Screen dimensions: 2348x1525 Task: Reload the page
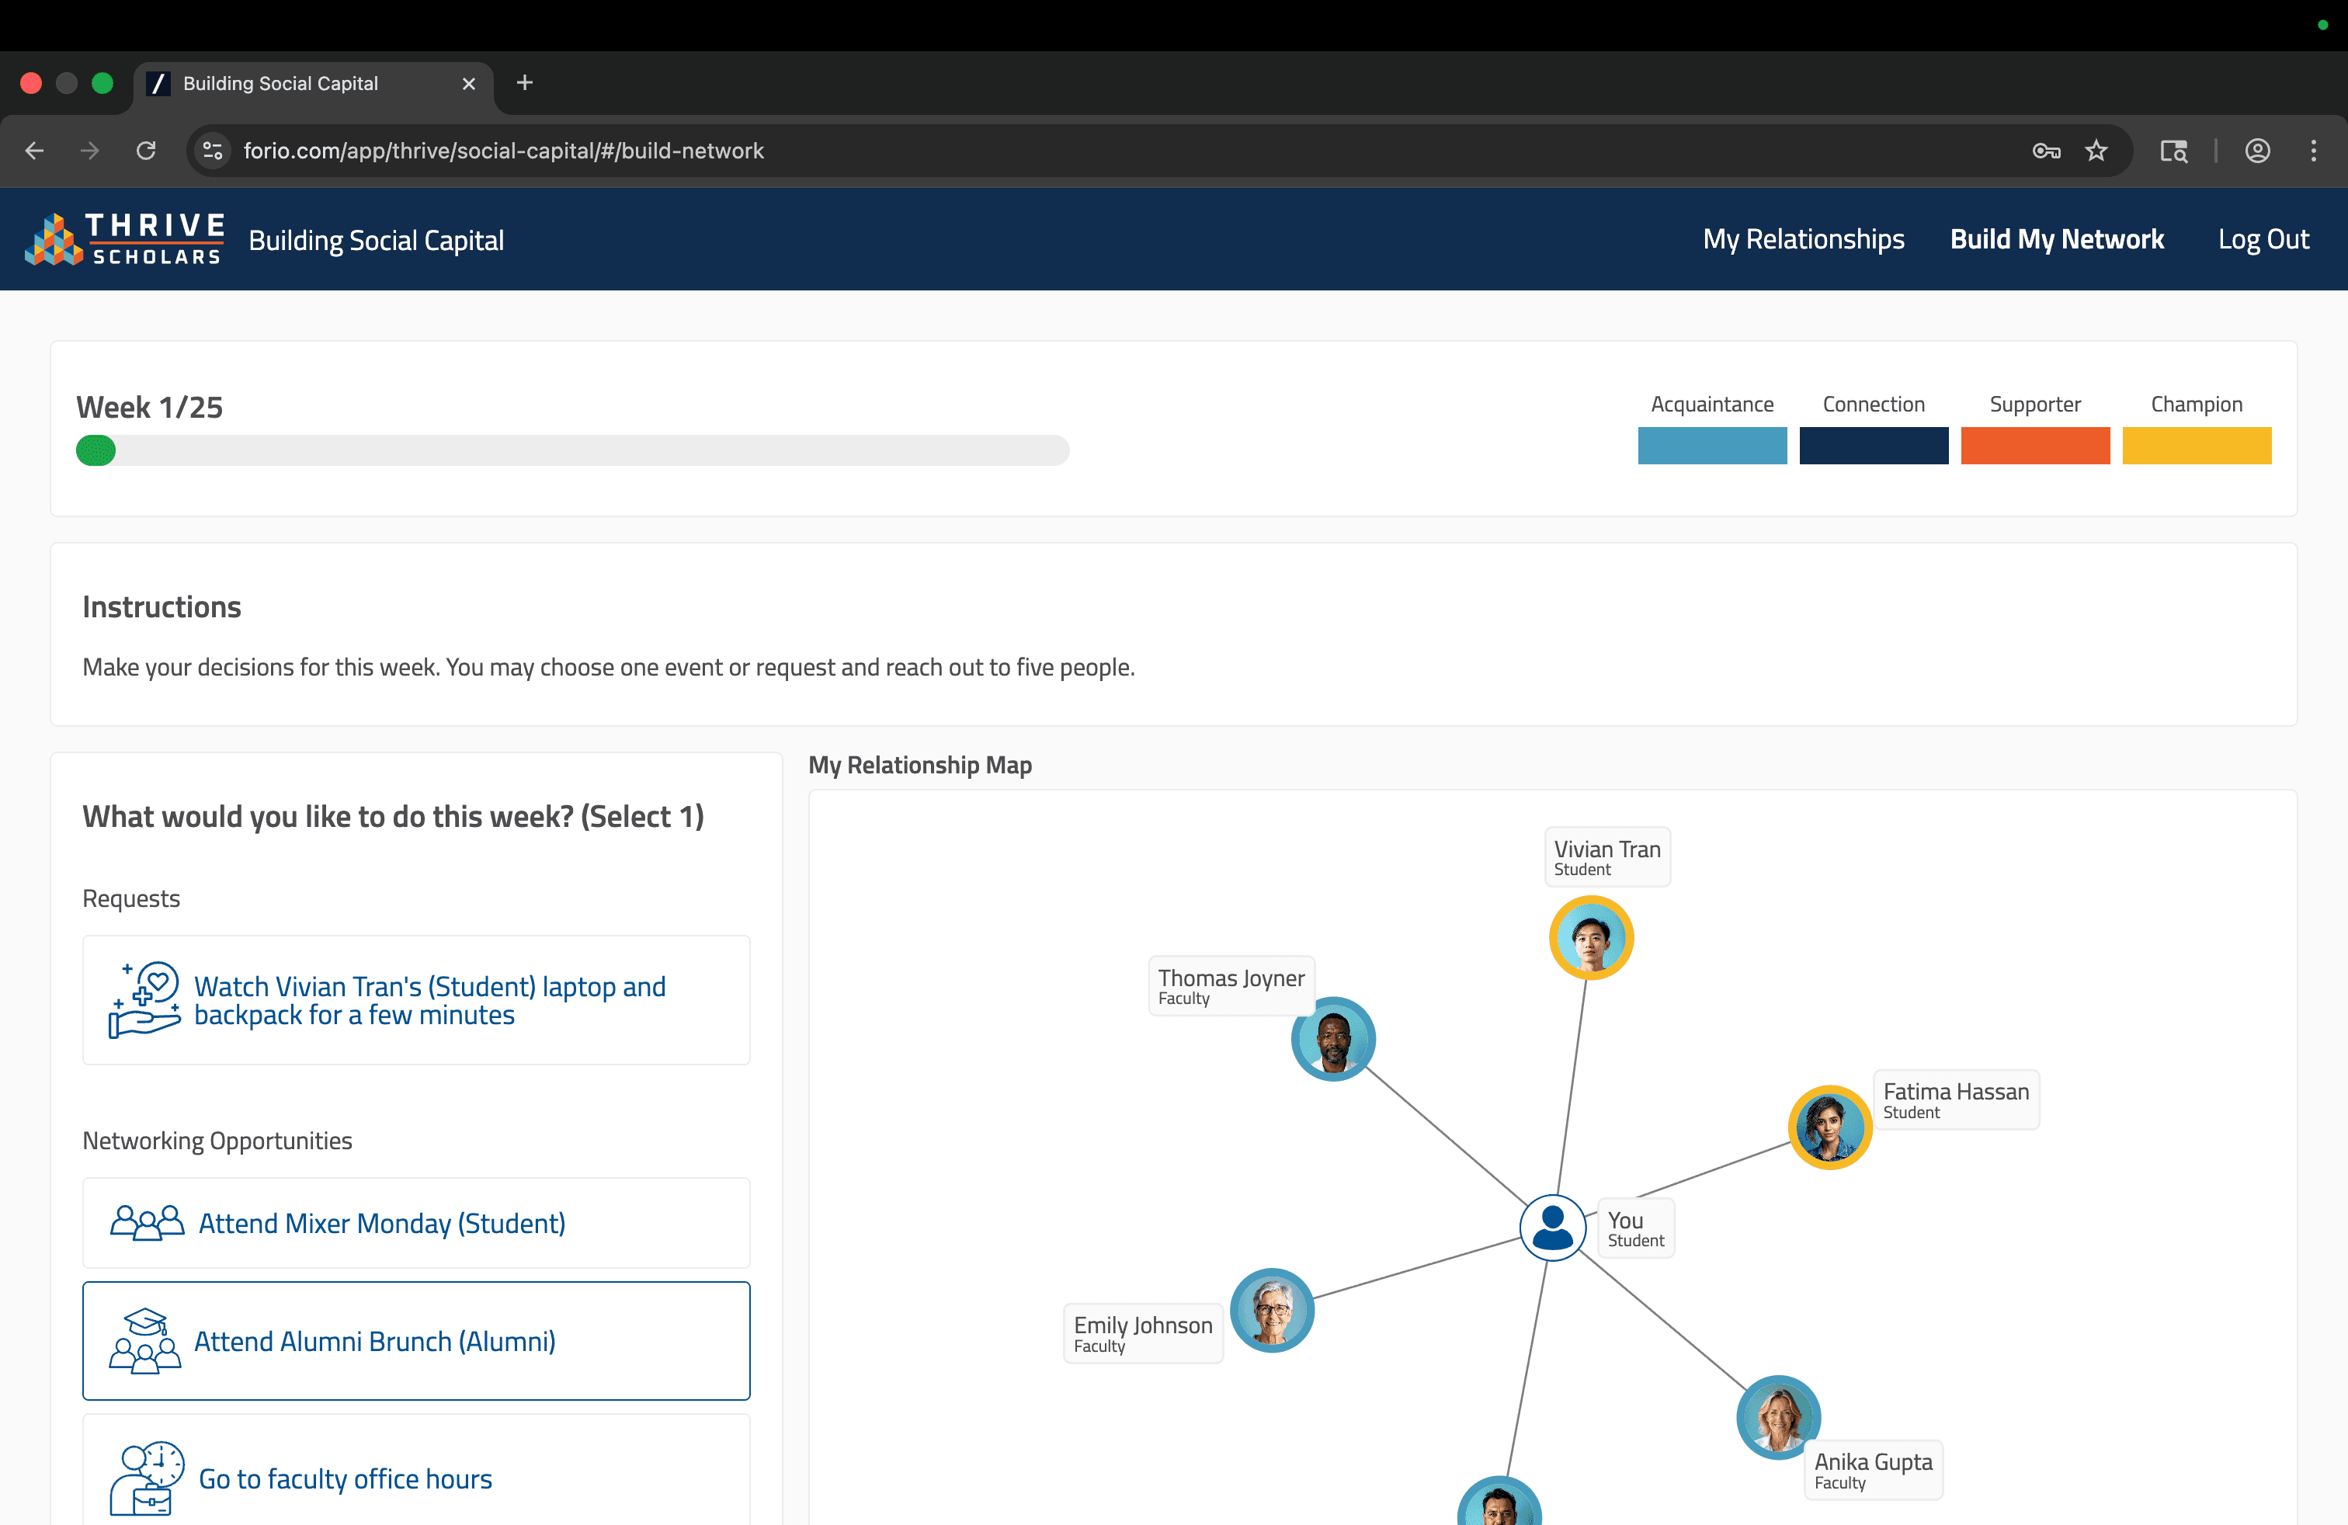[146, 151]
